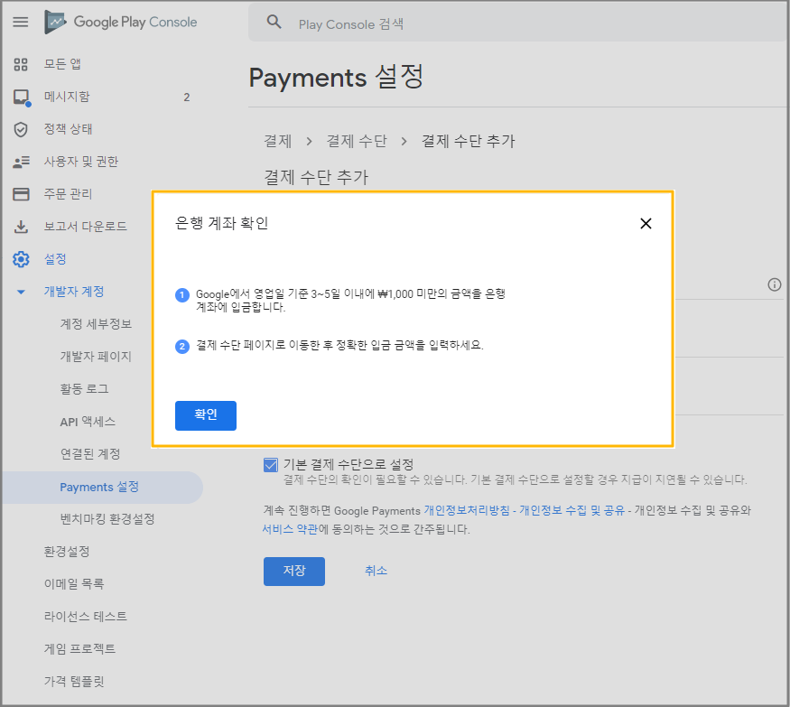790x707 pixels.
Task: Click the info icon at right edge
Action: pyautogui.click(x=774, y=284)
